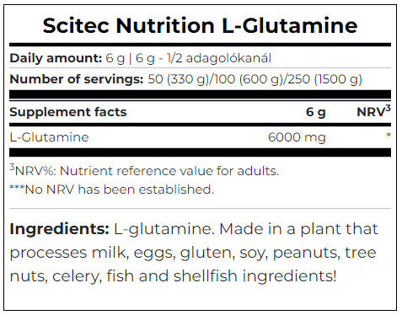Click the No NRV has been established note
The image size is (402, 315).
(x=112, y=190)
